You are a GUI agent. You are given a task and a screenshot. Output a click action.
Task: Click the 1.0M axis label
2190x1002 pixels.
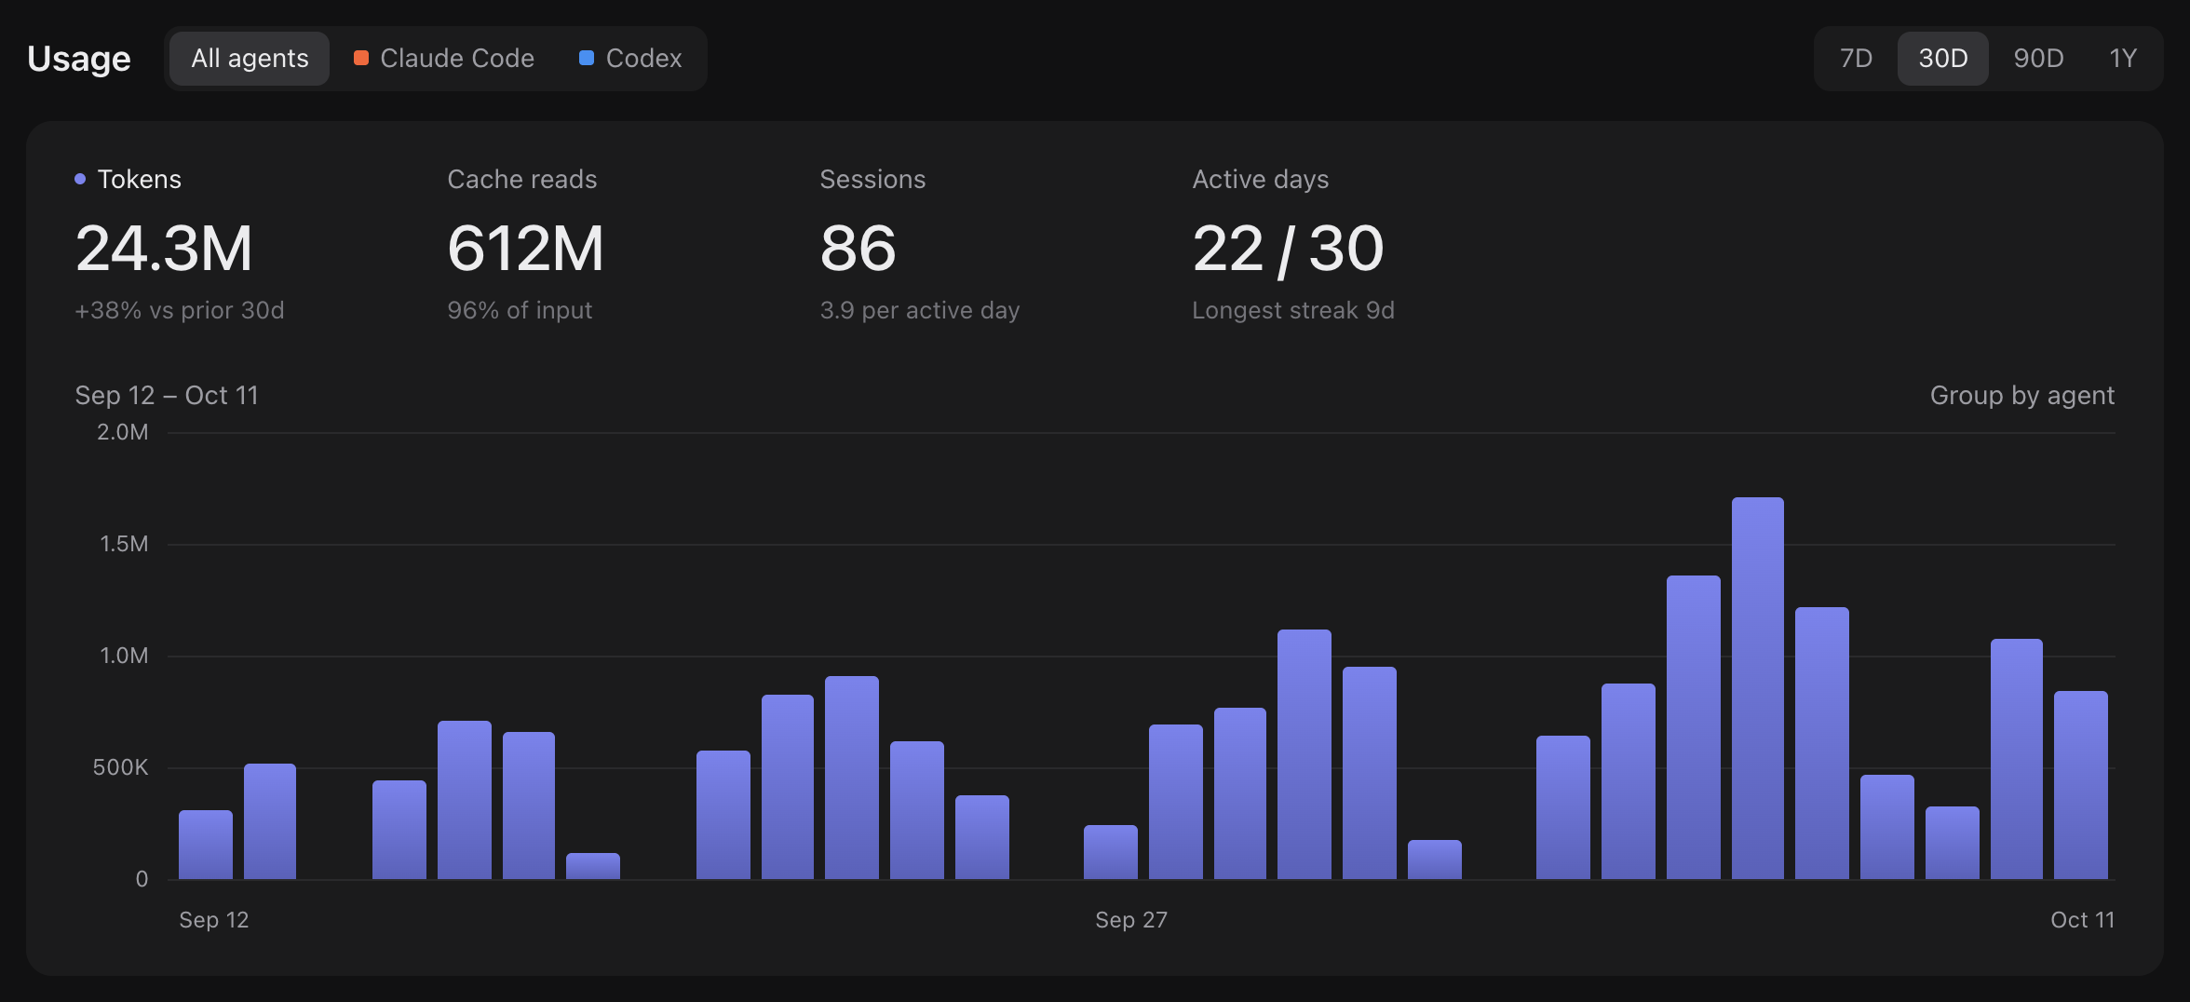pyautogui.click(x=124, y=656)
